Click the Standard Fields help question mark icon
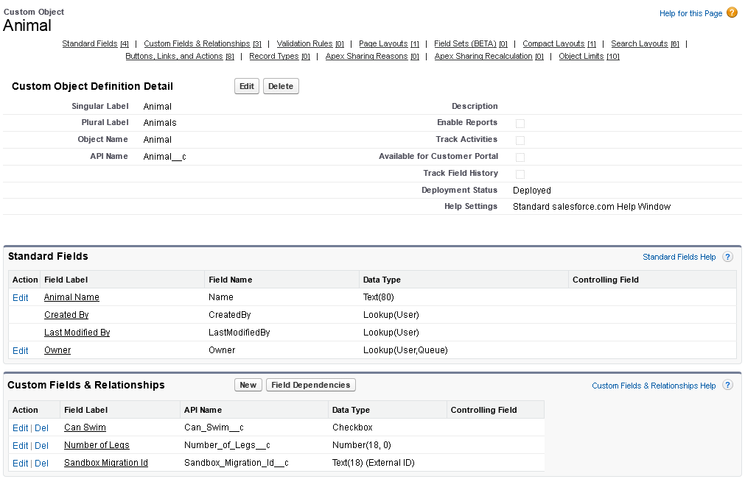 click(727, 257)
